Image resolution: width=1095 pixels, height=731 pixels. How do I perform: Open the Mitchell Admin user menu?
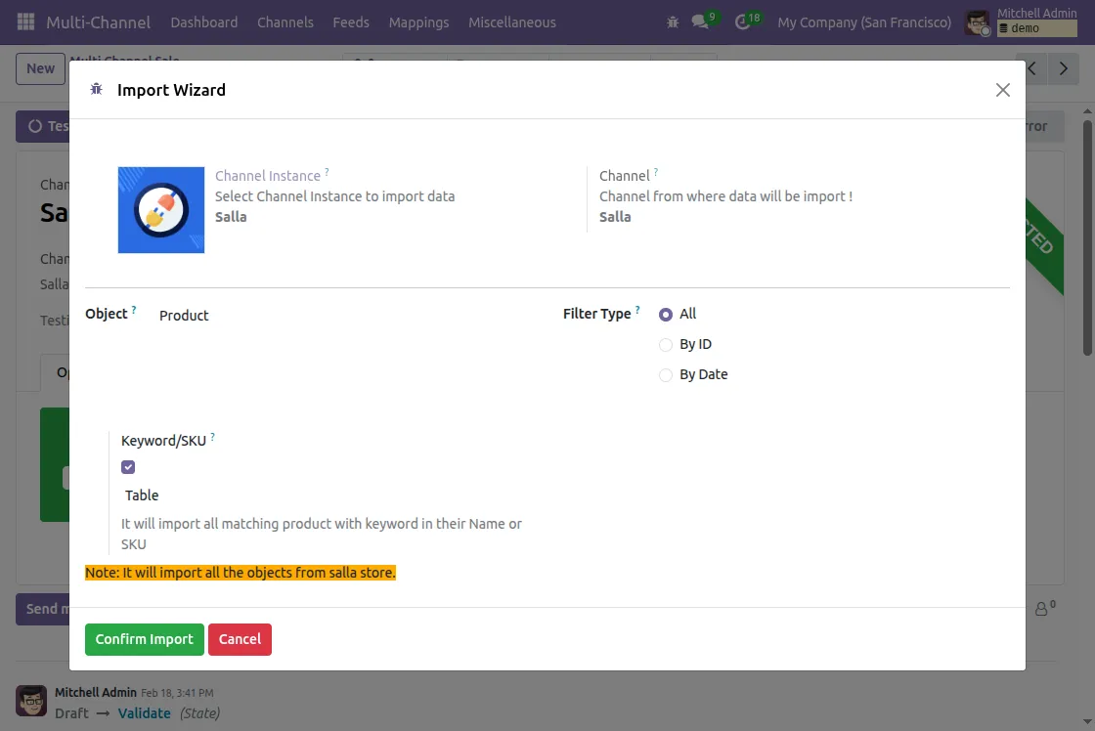[1021, 22]
